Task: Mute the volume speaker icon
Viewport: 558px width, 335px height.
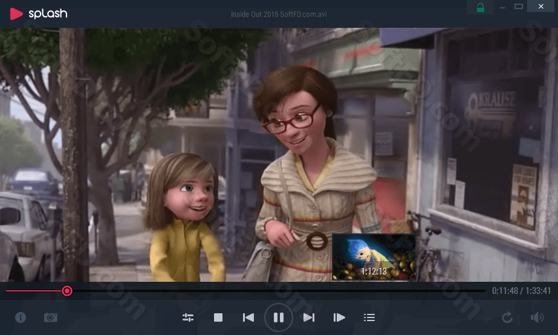Action: (x=537, y=317)
